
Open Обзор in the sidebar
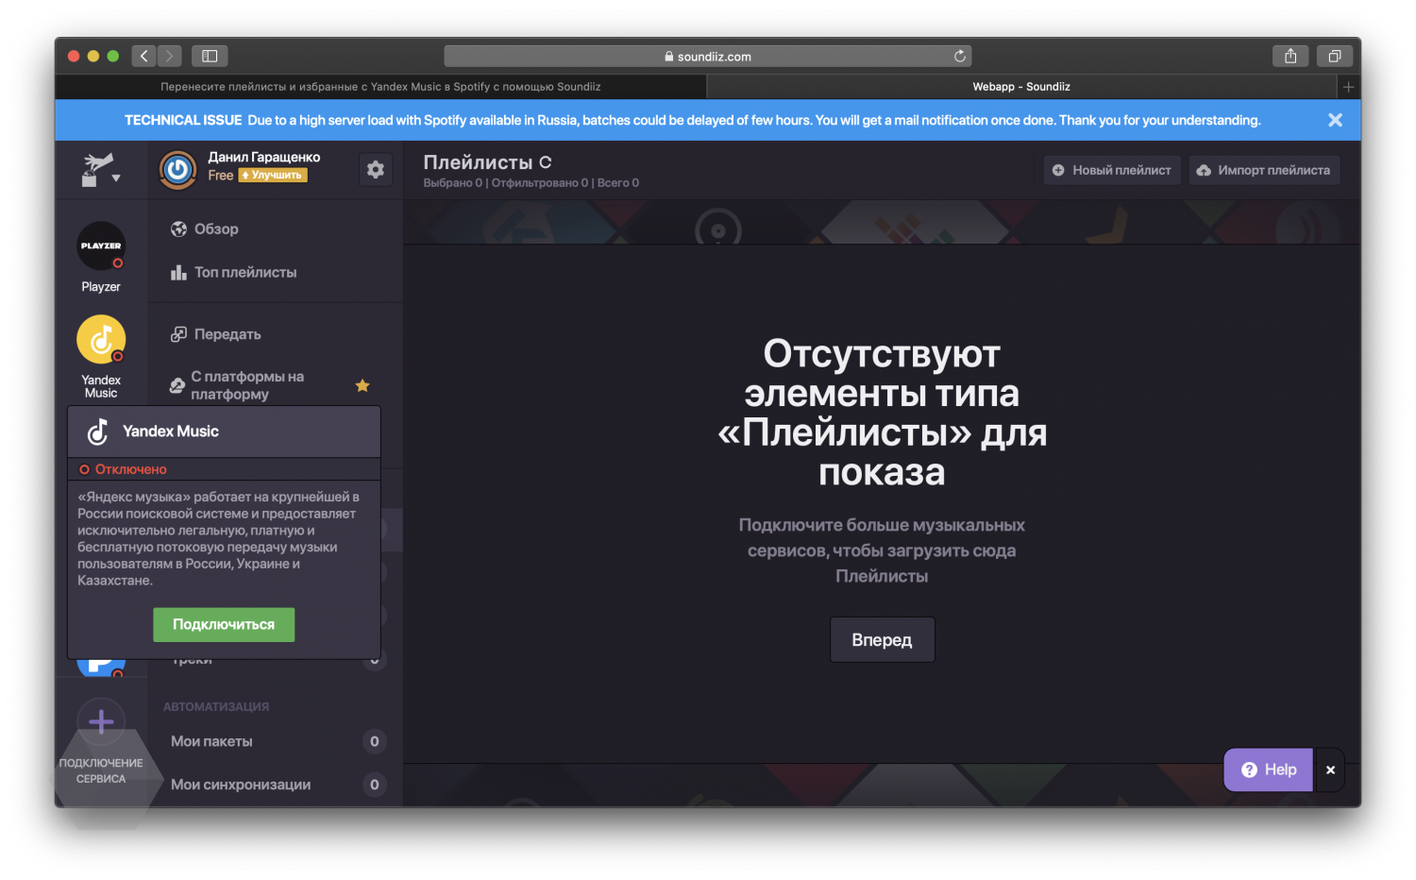click(216, 229)
